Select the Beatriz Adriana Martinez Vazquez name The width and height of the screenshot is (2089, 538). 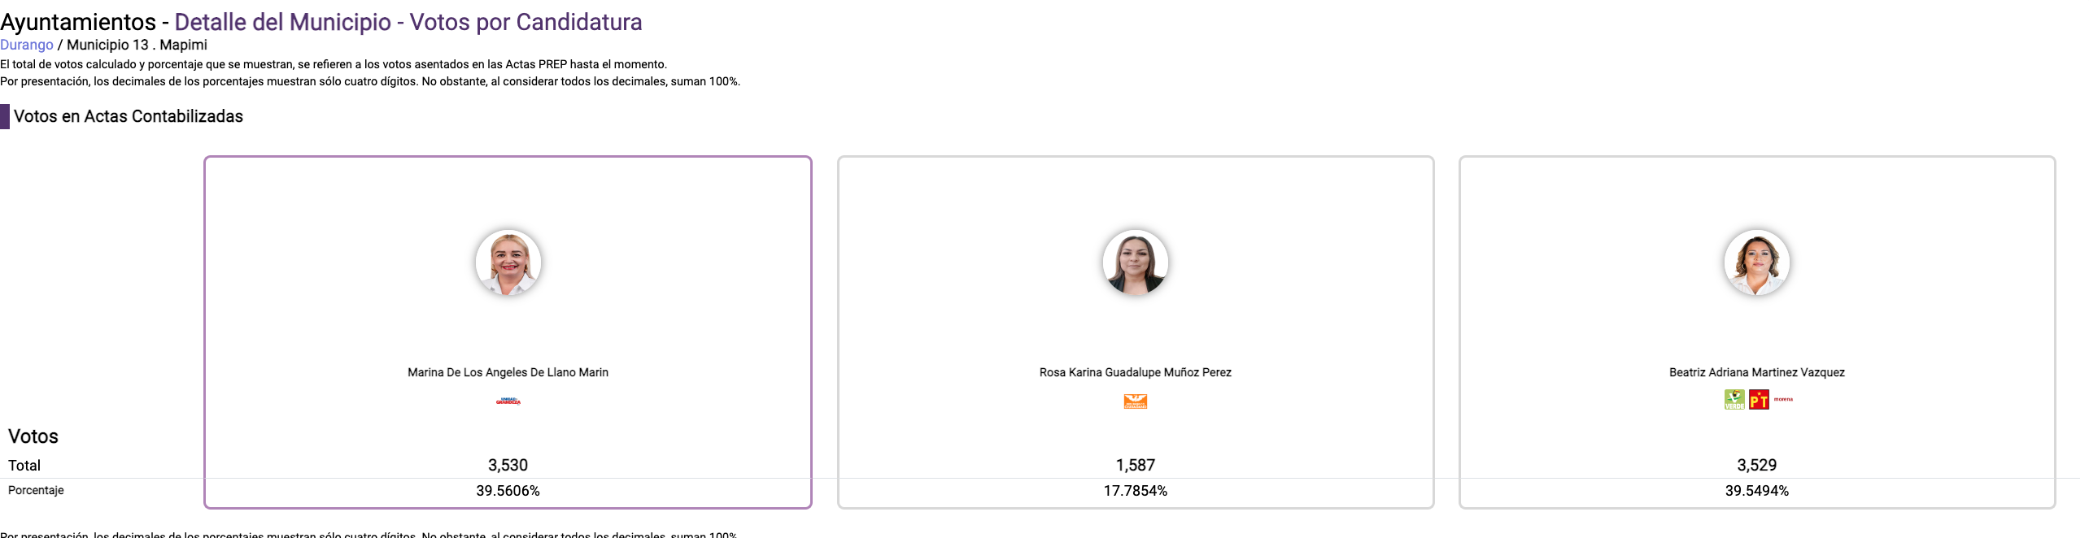tap(1756, 372)
